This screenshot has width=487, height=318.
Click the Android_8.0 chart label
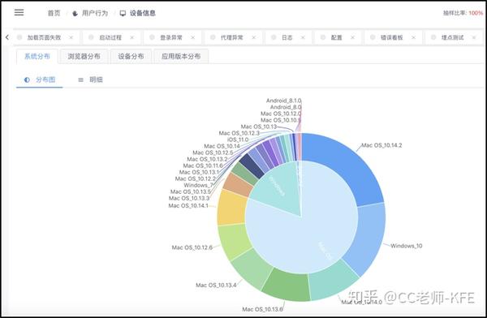(x=286, y=107)
